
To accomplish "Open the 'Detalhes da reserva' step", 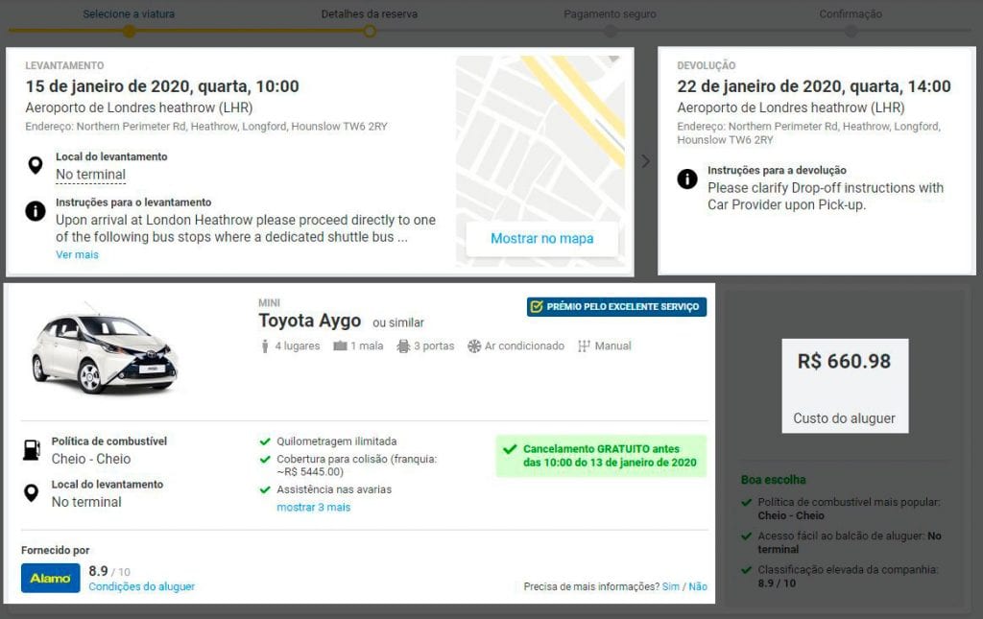I will tap(370, 13).
